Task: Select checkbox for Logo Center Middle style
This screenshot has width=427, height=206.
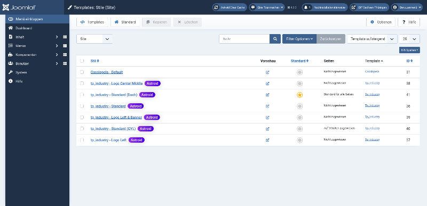Action: (x=82, y=84)
